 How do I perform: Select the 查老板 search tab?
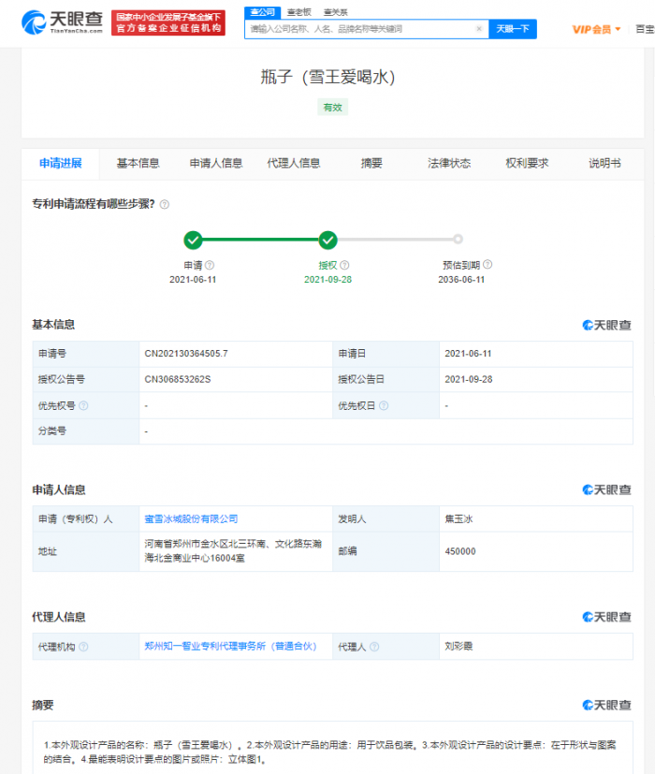tap(299, 12)
